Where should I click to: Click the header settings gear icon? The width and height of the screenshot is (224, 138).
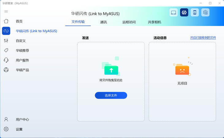point(205,12)
